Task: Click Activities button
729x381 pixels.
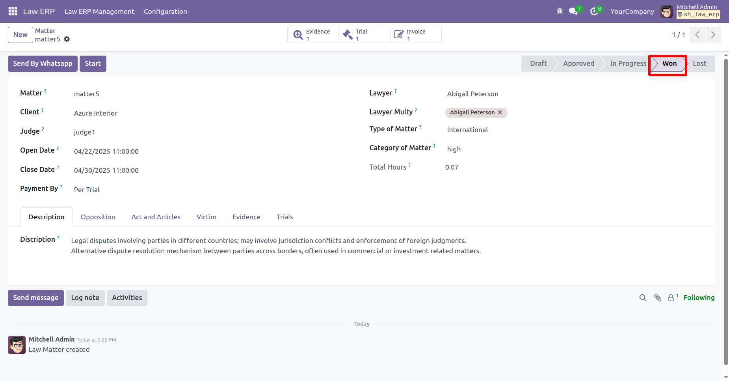Action: pyautogui.click(x=127, y=298)
